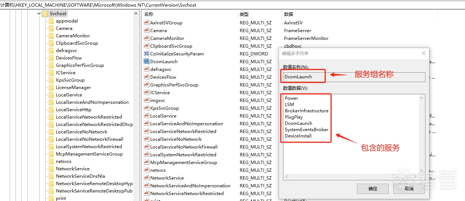Click the DcomLaunch value icon in list
465x201 pixels.
146,61
